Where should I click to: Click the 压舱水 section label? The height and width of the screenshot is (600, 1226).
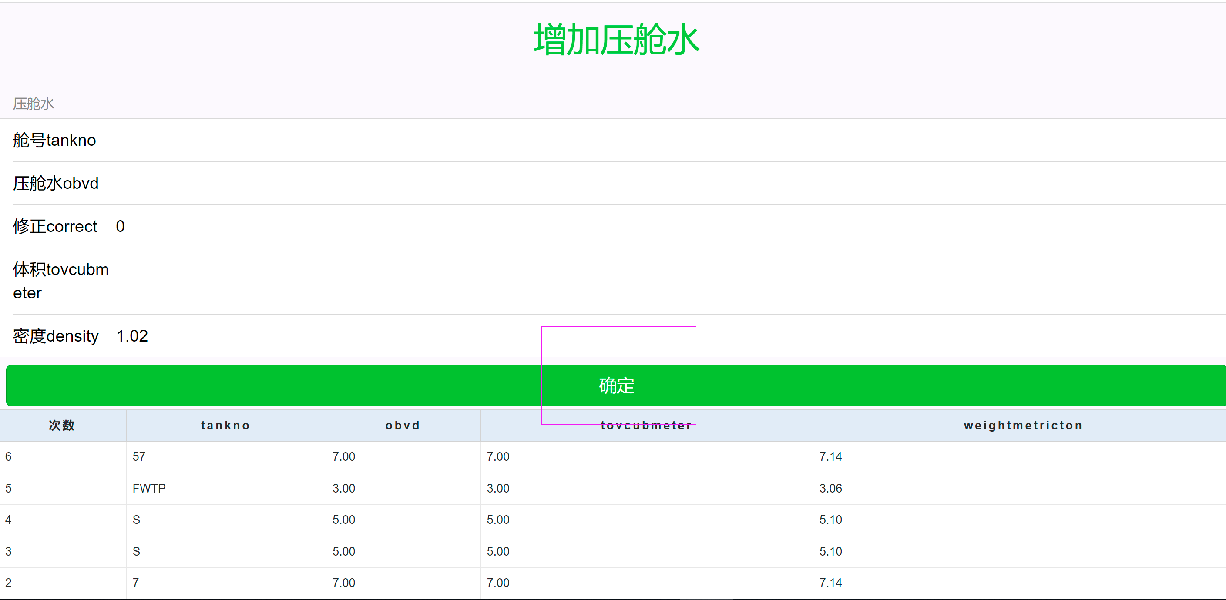34,104
